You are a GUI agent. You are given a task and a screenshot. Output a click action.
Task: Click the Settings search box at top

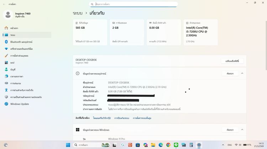(x=135, y=4)
